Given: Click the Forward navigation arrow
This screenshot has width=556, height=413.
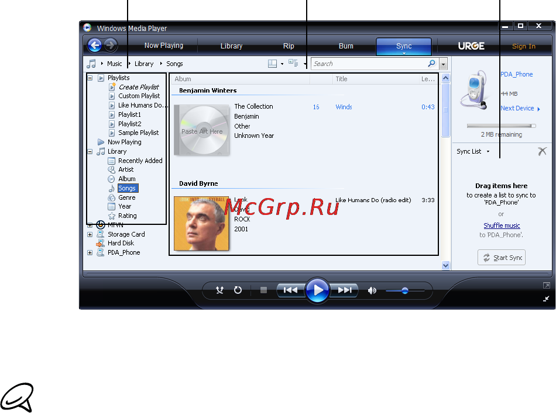Looking at the screenshot, I should click(110, 46).
